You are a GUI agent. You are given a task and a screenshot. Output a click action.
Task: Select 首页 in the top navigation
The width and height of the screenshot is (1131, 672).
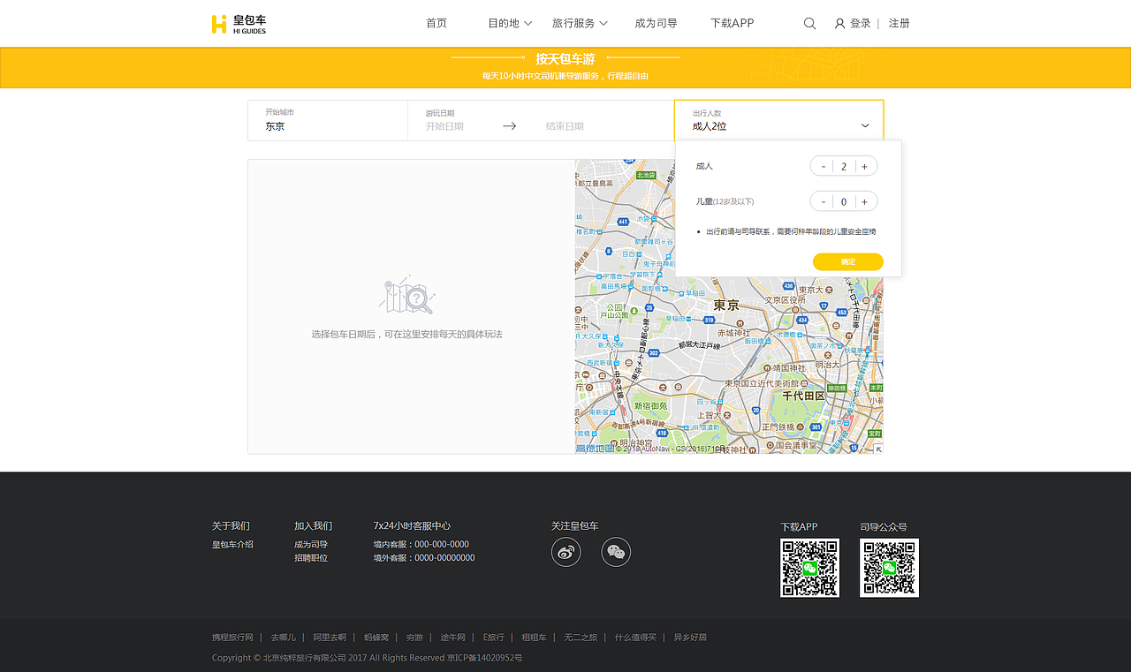coord(436,23)
